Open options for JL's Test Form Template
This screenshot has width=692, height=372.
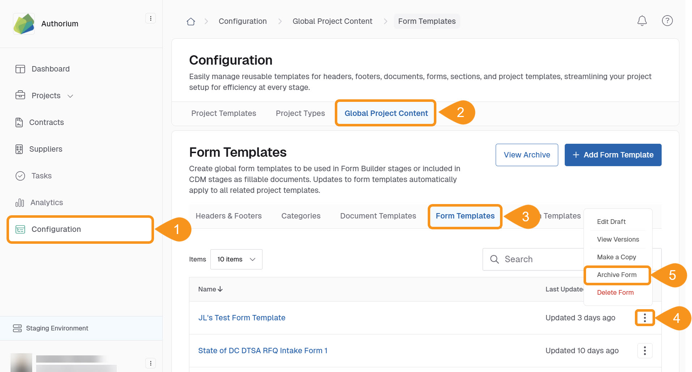[645, 318]
